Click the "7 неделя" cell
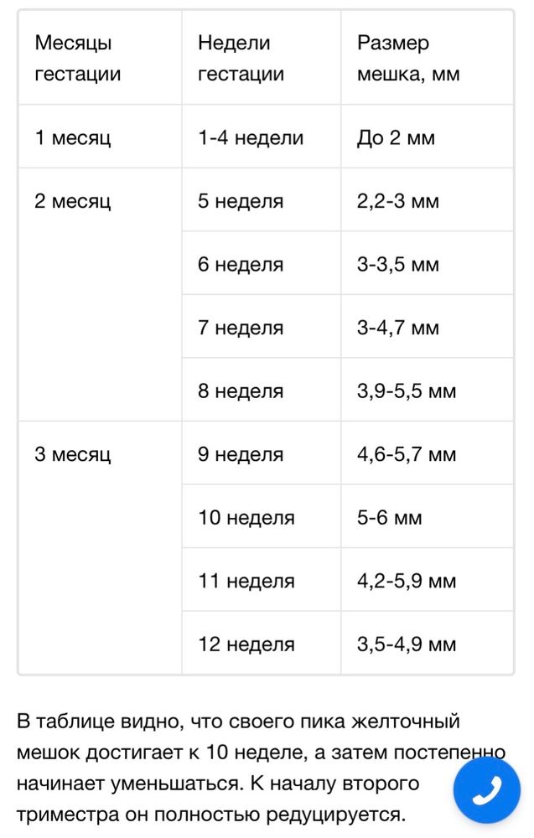 tap(241, 328)
